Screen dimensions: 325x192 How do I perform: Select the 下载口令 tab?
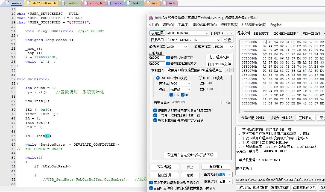[x=158, y=71]
